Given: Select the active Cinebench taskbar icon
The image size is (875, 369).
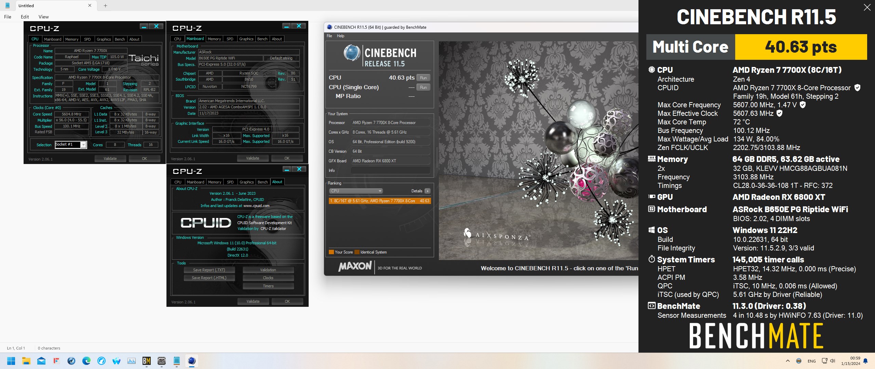Looking at the screenshot, I should click(x=192, y=361).
